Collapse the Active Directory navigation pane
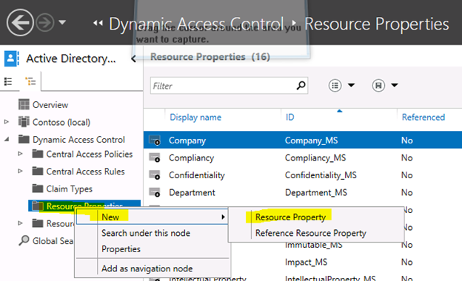The image size is (462, 281). click(133, 58)
